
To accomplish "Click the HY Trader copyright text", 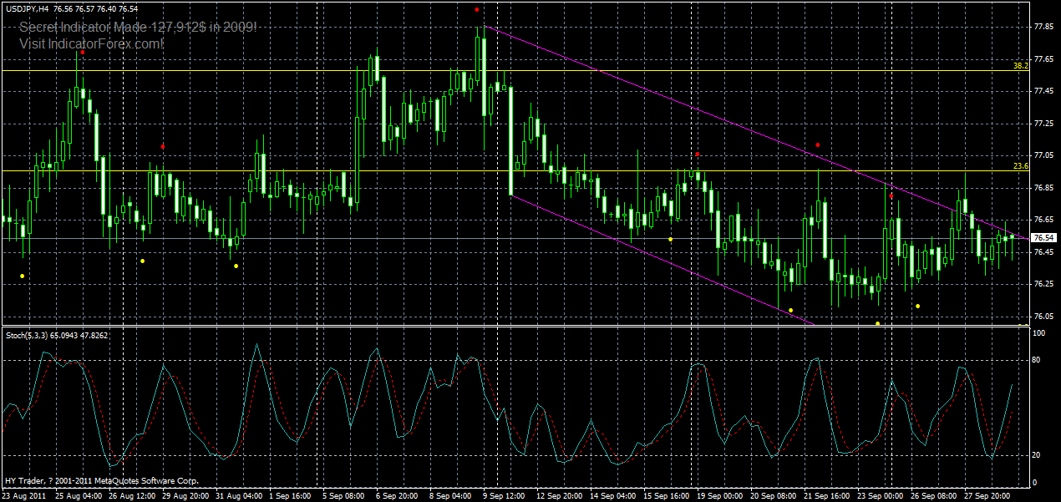I will click(100, 481).
